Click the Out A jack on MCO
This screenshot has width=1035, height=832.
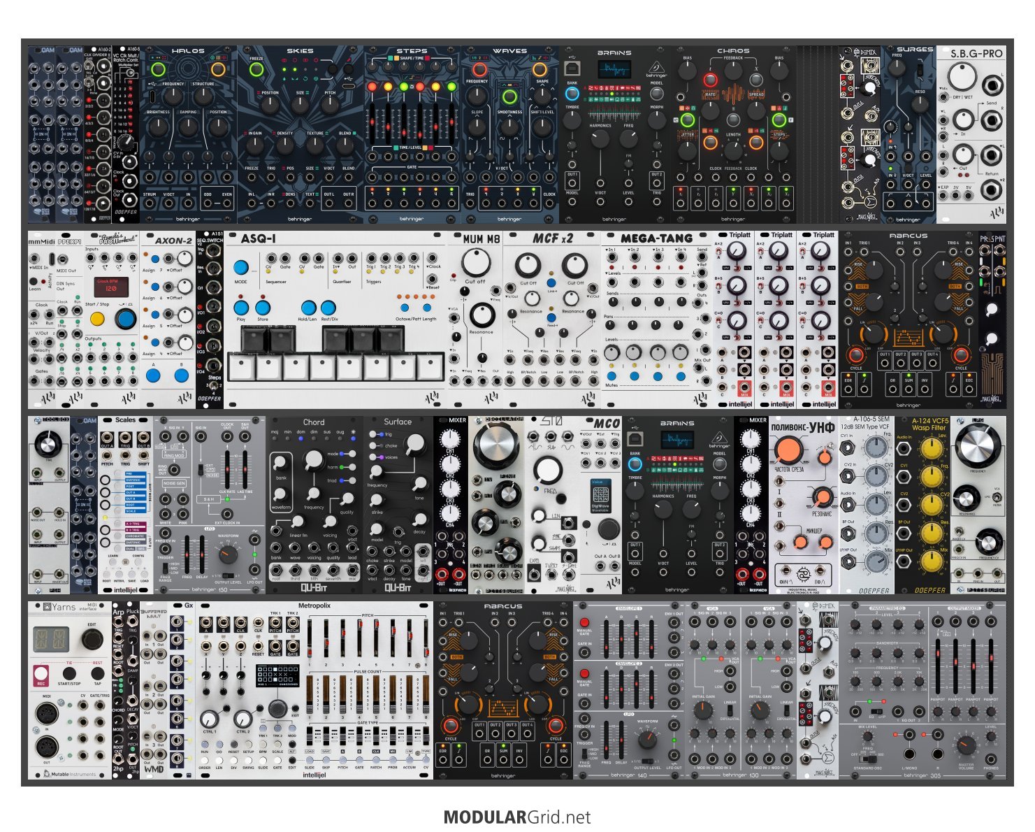pos(599,566)
